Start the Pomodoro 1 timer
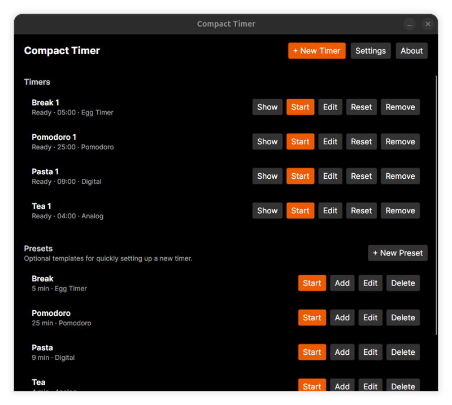 tap(300, 142)
